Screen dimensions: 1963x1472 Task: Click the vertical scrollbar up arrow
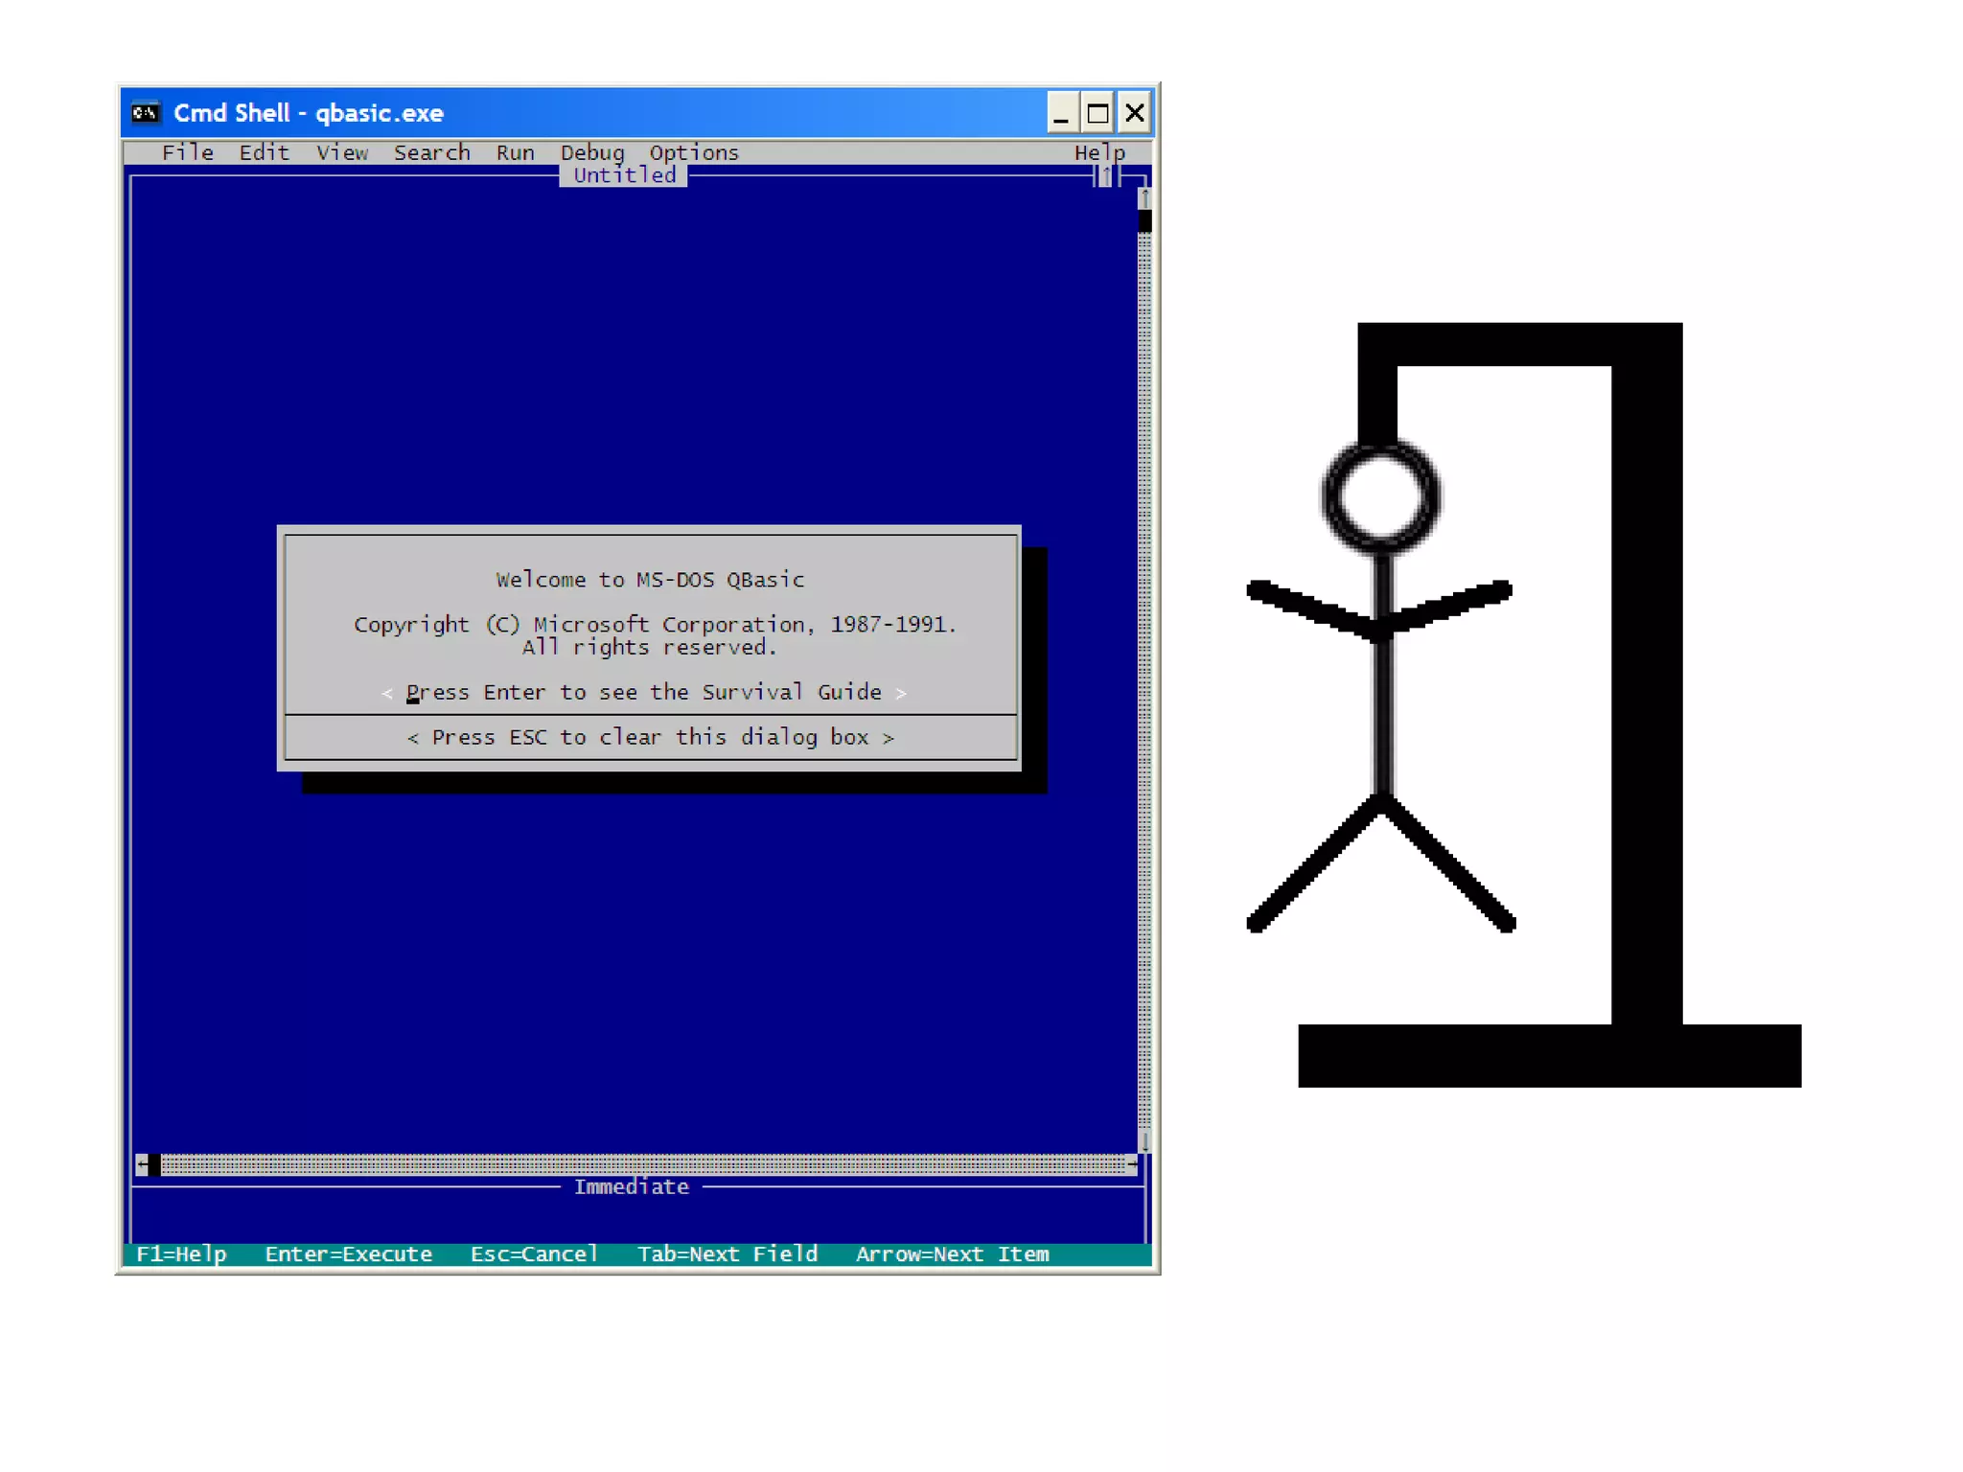pos(1143,198)
